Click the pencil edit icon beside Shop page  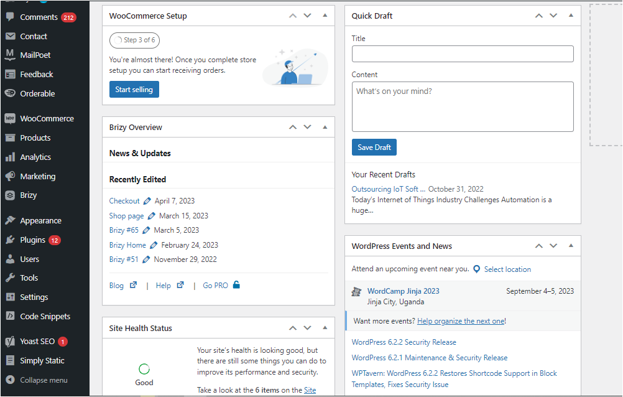(x=151, y=215)
